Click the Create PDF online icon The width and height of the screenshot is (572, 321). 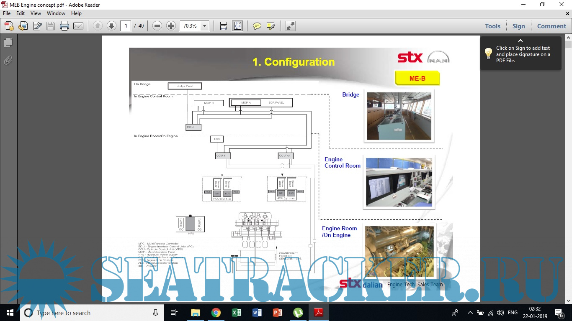(x=9, y=26)
